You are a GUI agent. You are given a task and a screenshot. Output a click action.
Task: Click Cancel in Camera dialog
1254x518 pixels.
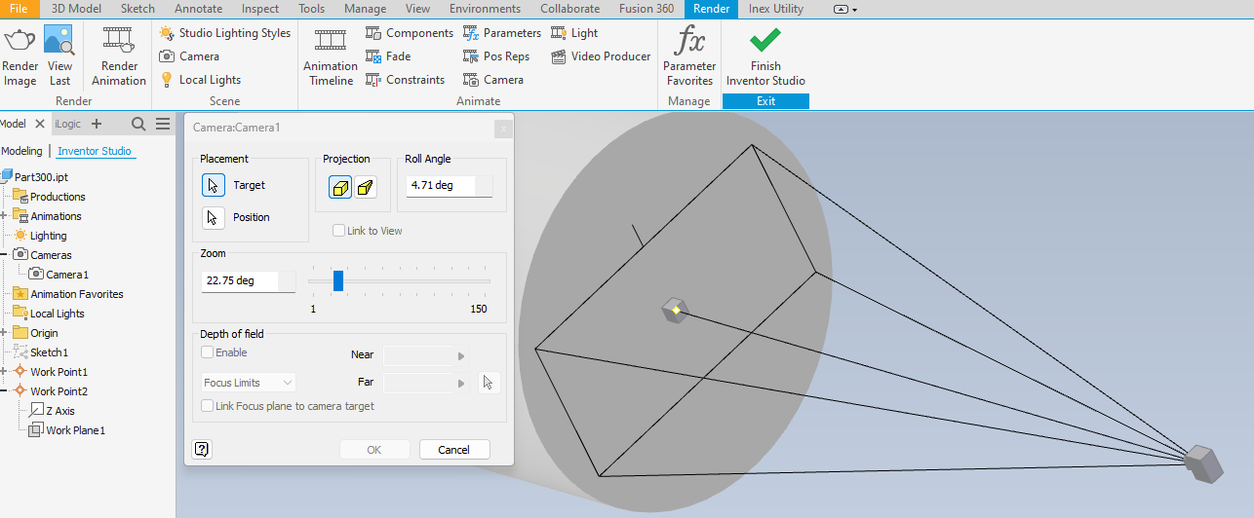(x=454, y=450)
